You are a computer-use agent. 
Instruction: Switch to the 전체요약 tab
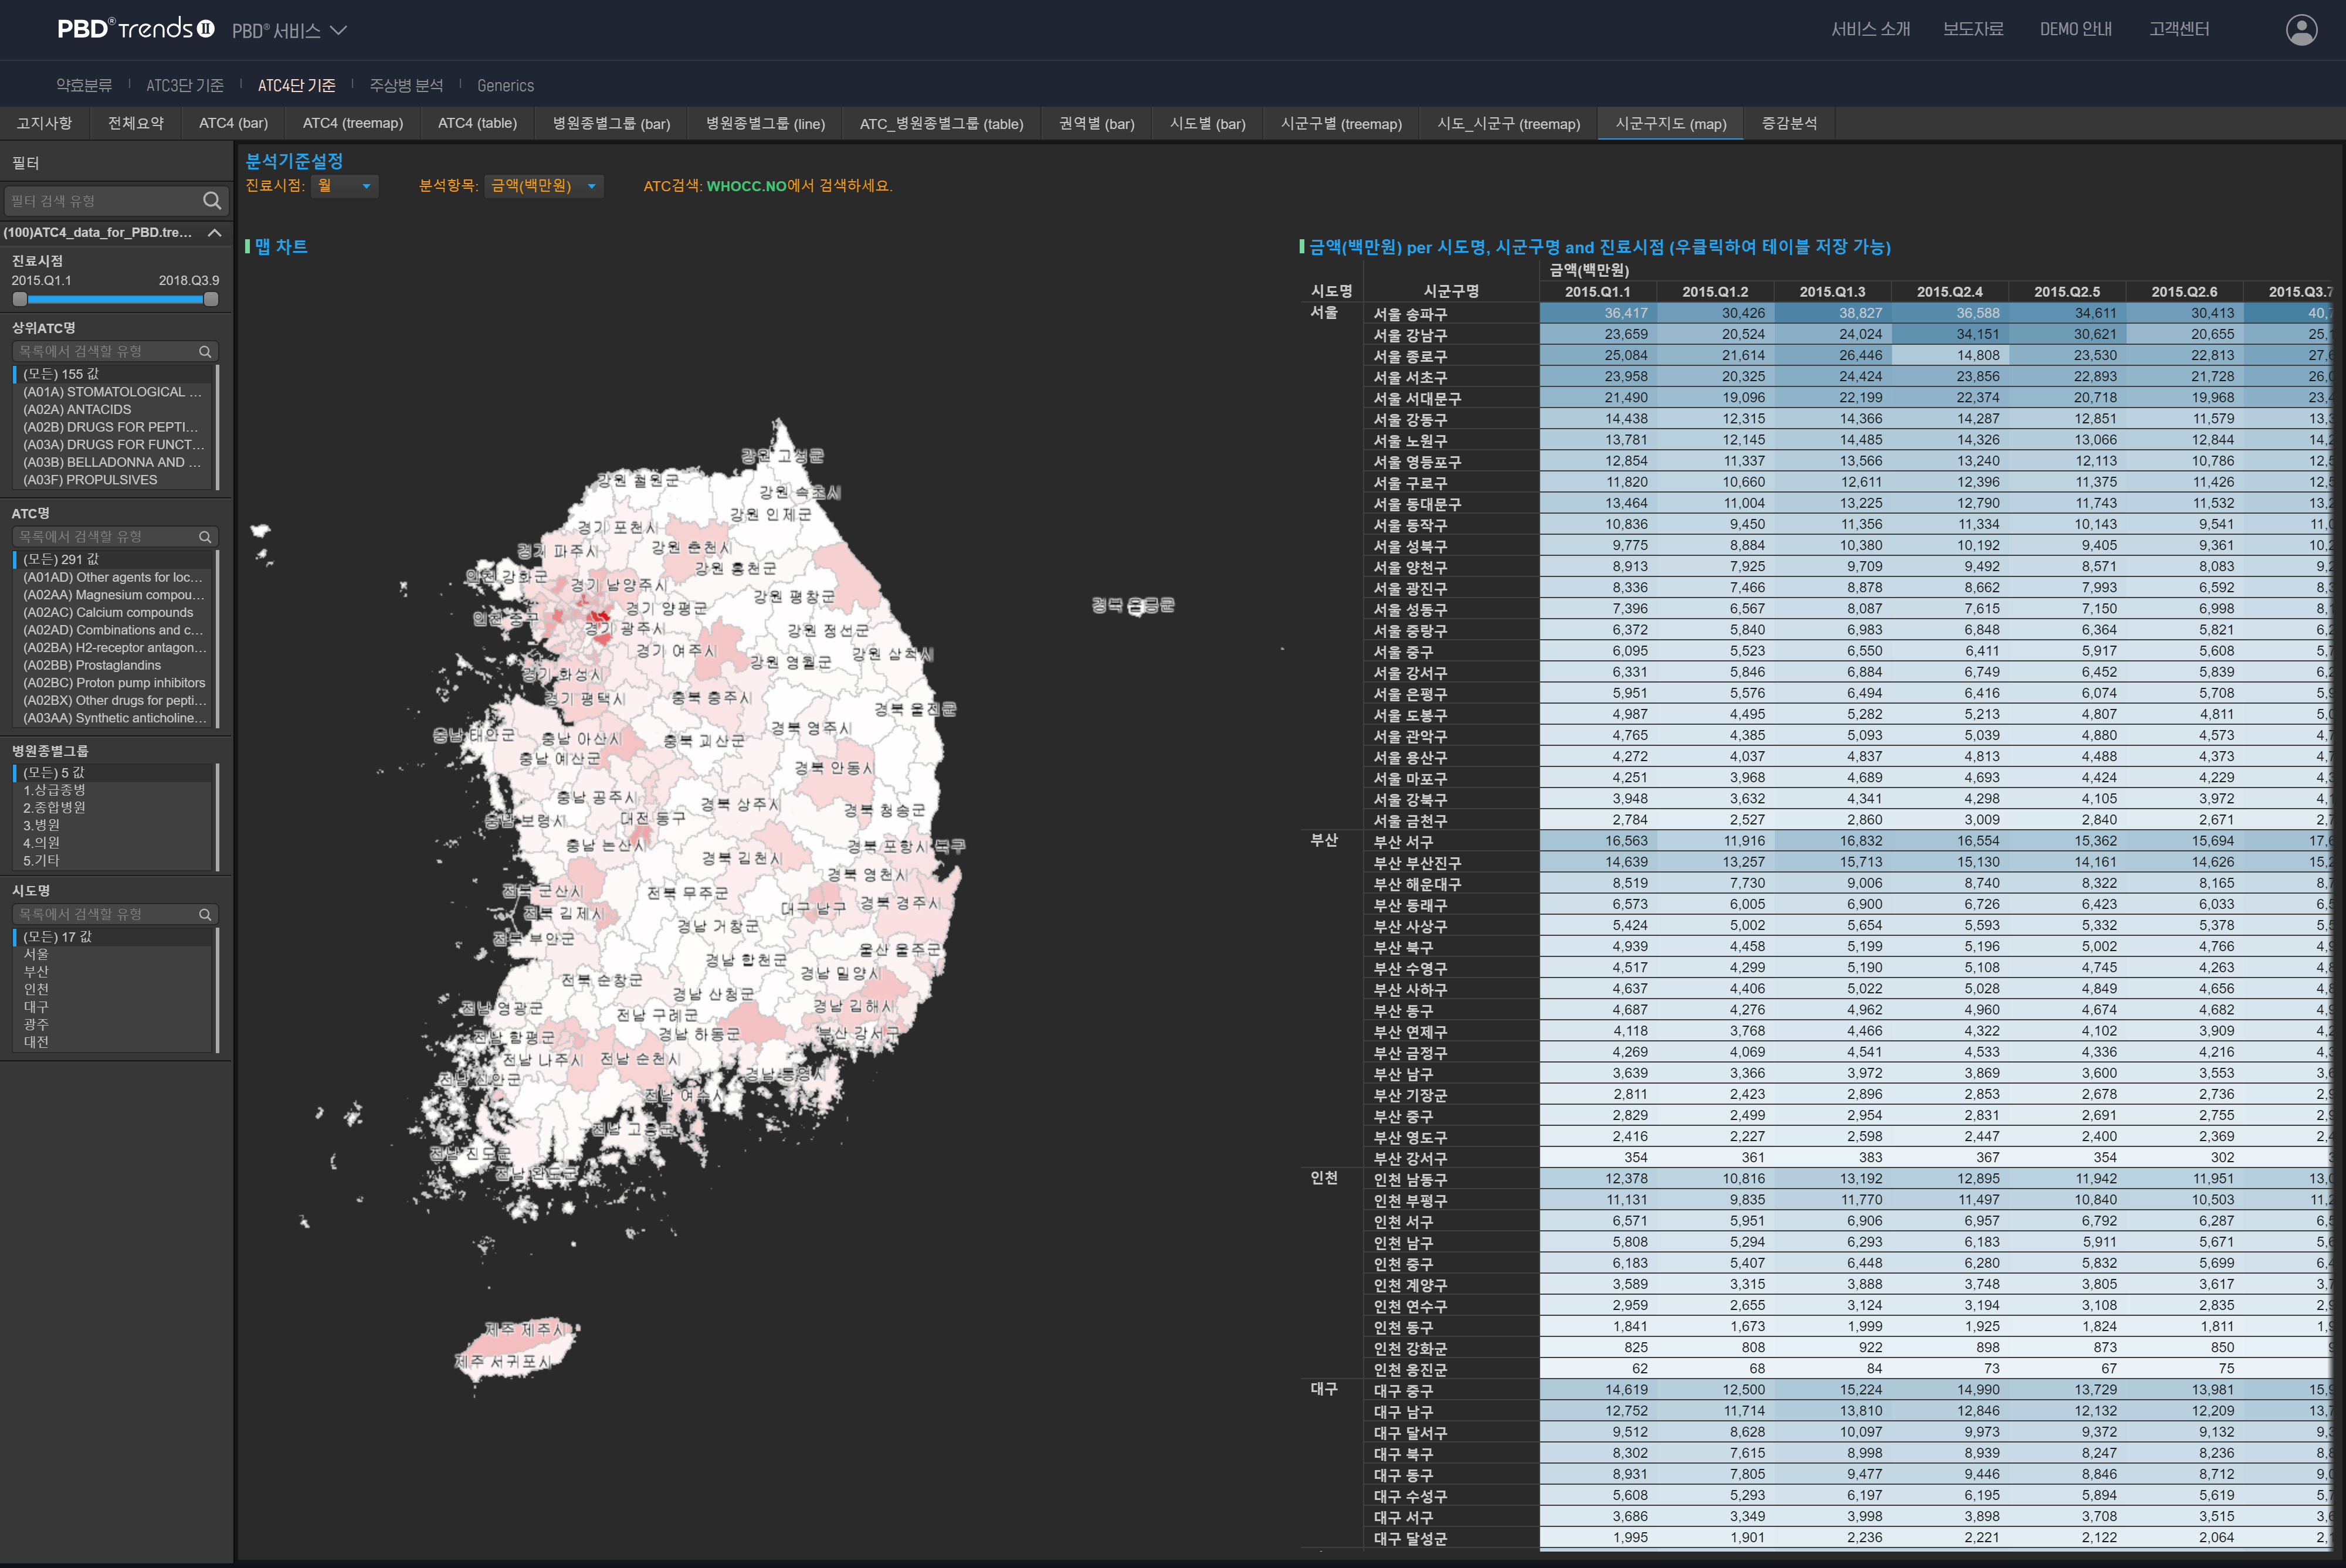136,123
